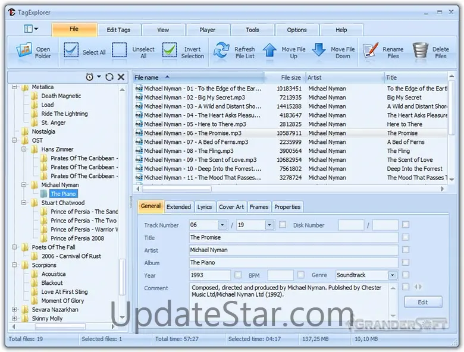Click into the Year field 1993
The height and width of the screenshot is (352, 464).
coord(209,275)
